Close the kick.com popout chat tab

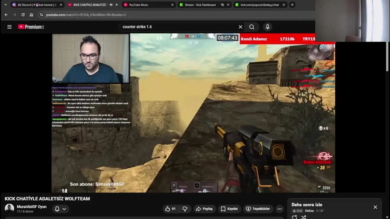click(284, 5)
